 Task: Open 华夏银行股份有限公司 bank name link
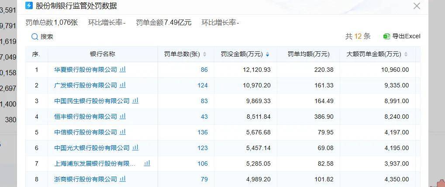tap(85, 70)
